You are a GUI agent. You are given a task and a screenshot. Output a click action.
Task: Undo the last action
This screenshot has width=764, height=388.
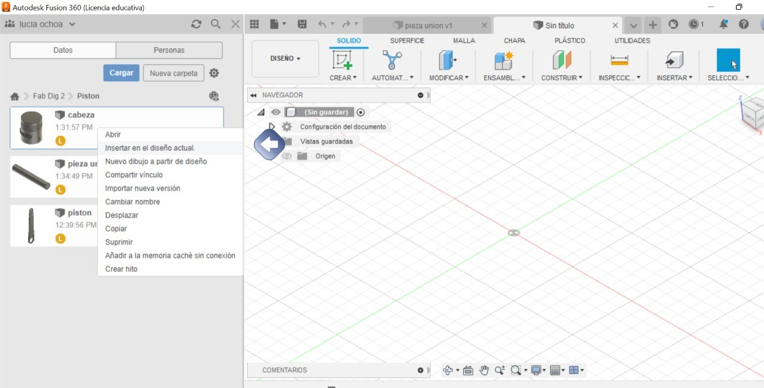point(322,24)
